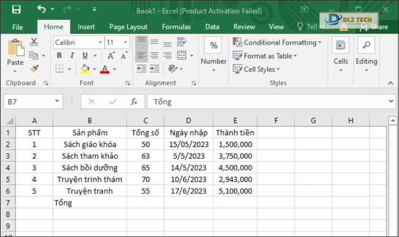Open Clipboard pane dialog launcher
Screen dimensions: 399x237
pyautogui.click(x=46, y=83)
